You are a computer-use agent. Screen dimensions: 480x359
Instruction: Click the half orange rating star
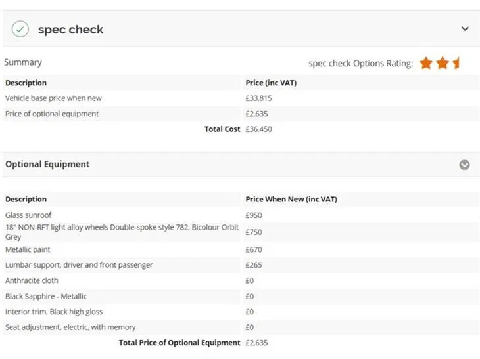[456, 63]
